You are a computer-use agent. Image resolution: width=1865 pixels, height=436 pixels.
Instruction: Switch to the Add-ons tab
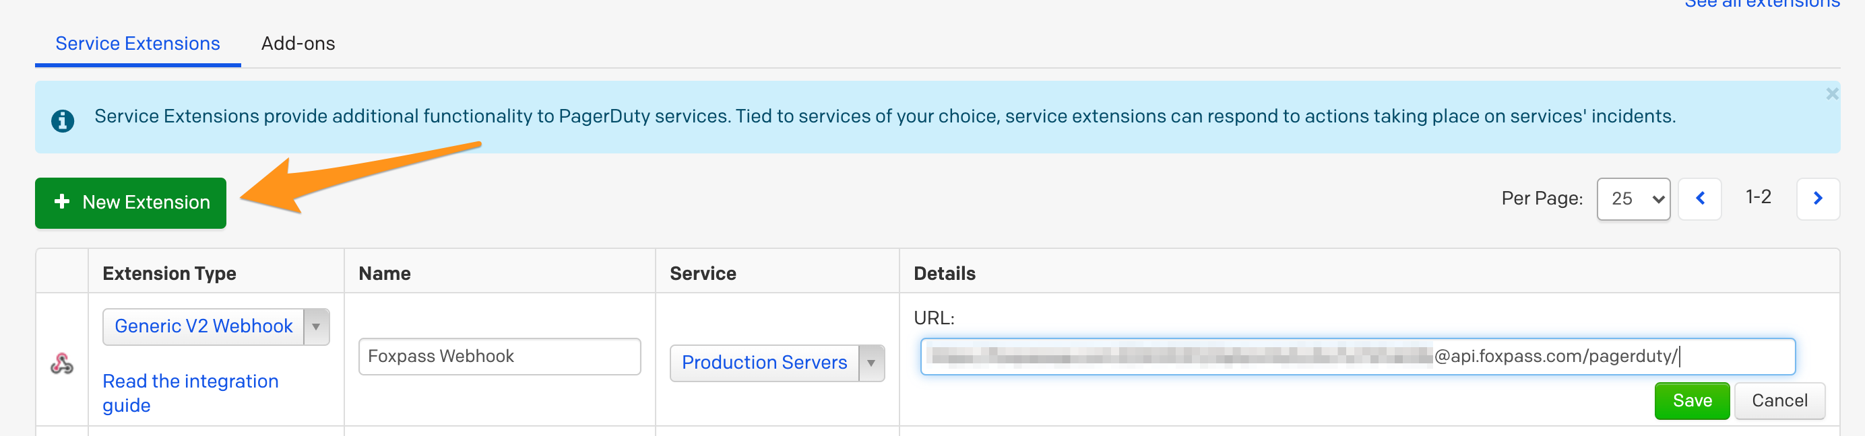tap(298, 44)
